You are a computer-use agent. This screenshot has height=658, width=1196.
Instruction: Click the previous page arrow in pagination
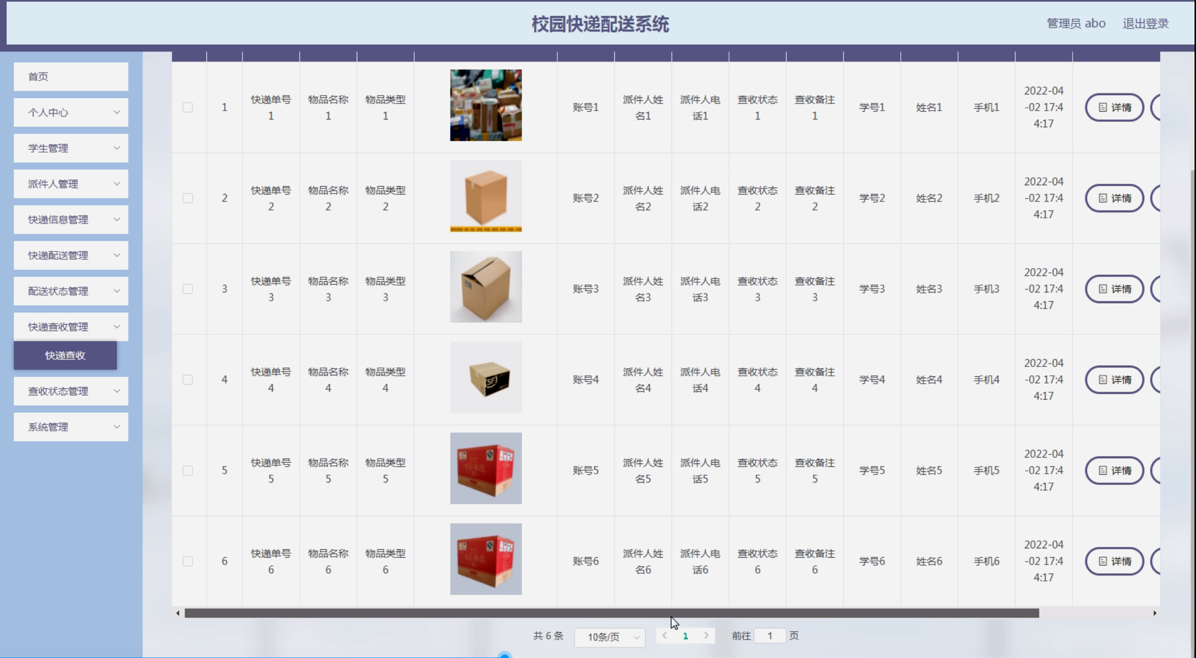point(665,636)
